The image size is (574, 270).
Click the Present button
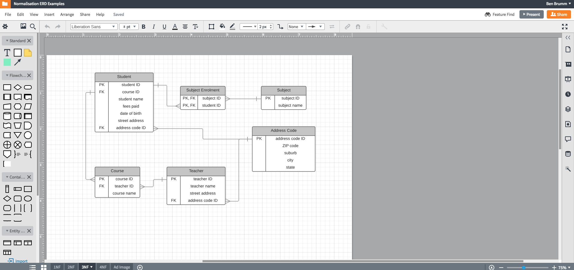[x=531, y=14]
